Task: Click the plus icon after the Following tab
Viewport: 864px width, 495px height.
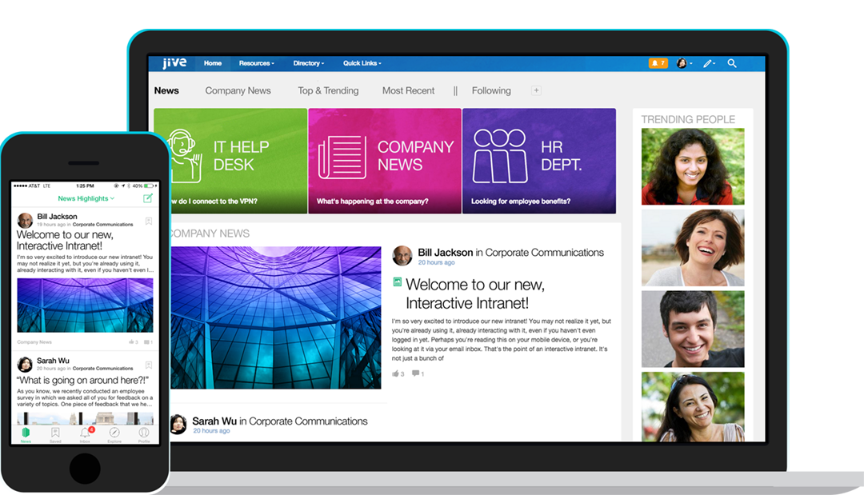Action: tap(536, 91)
